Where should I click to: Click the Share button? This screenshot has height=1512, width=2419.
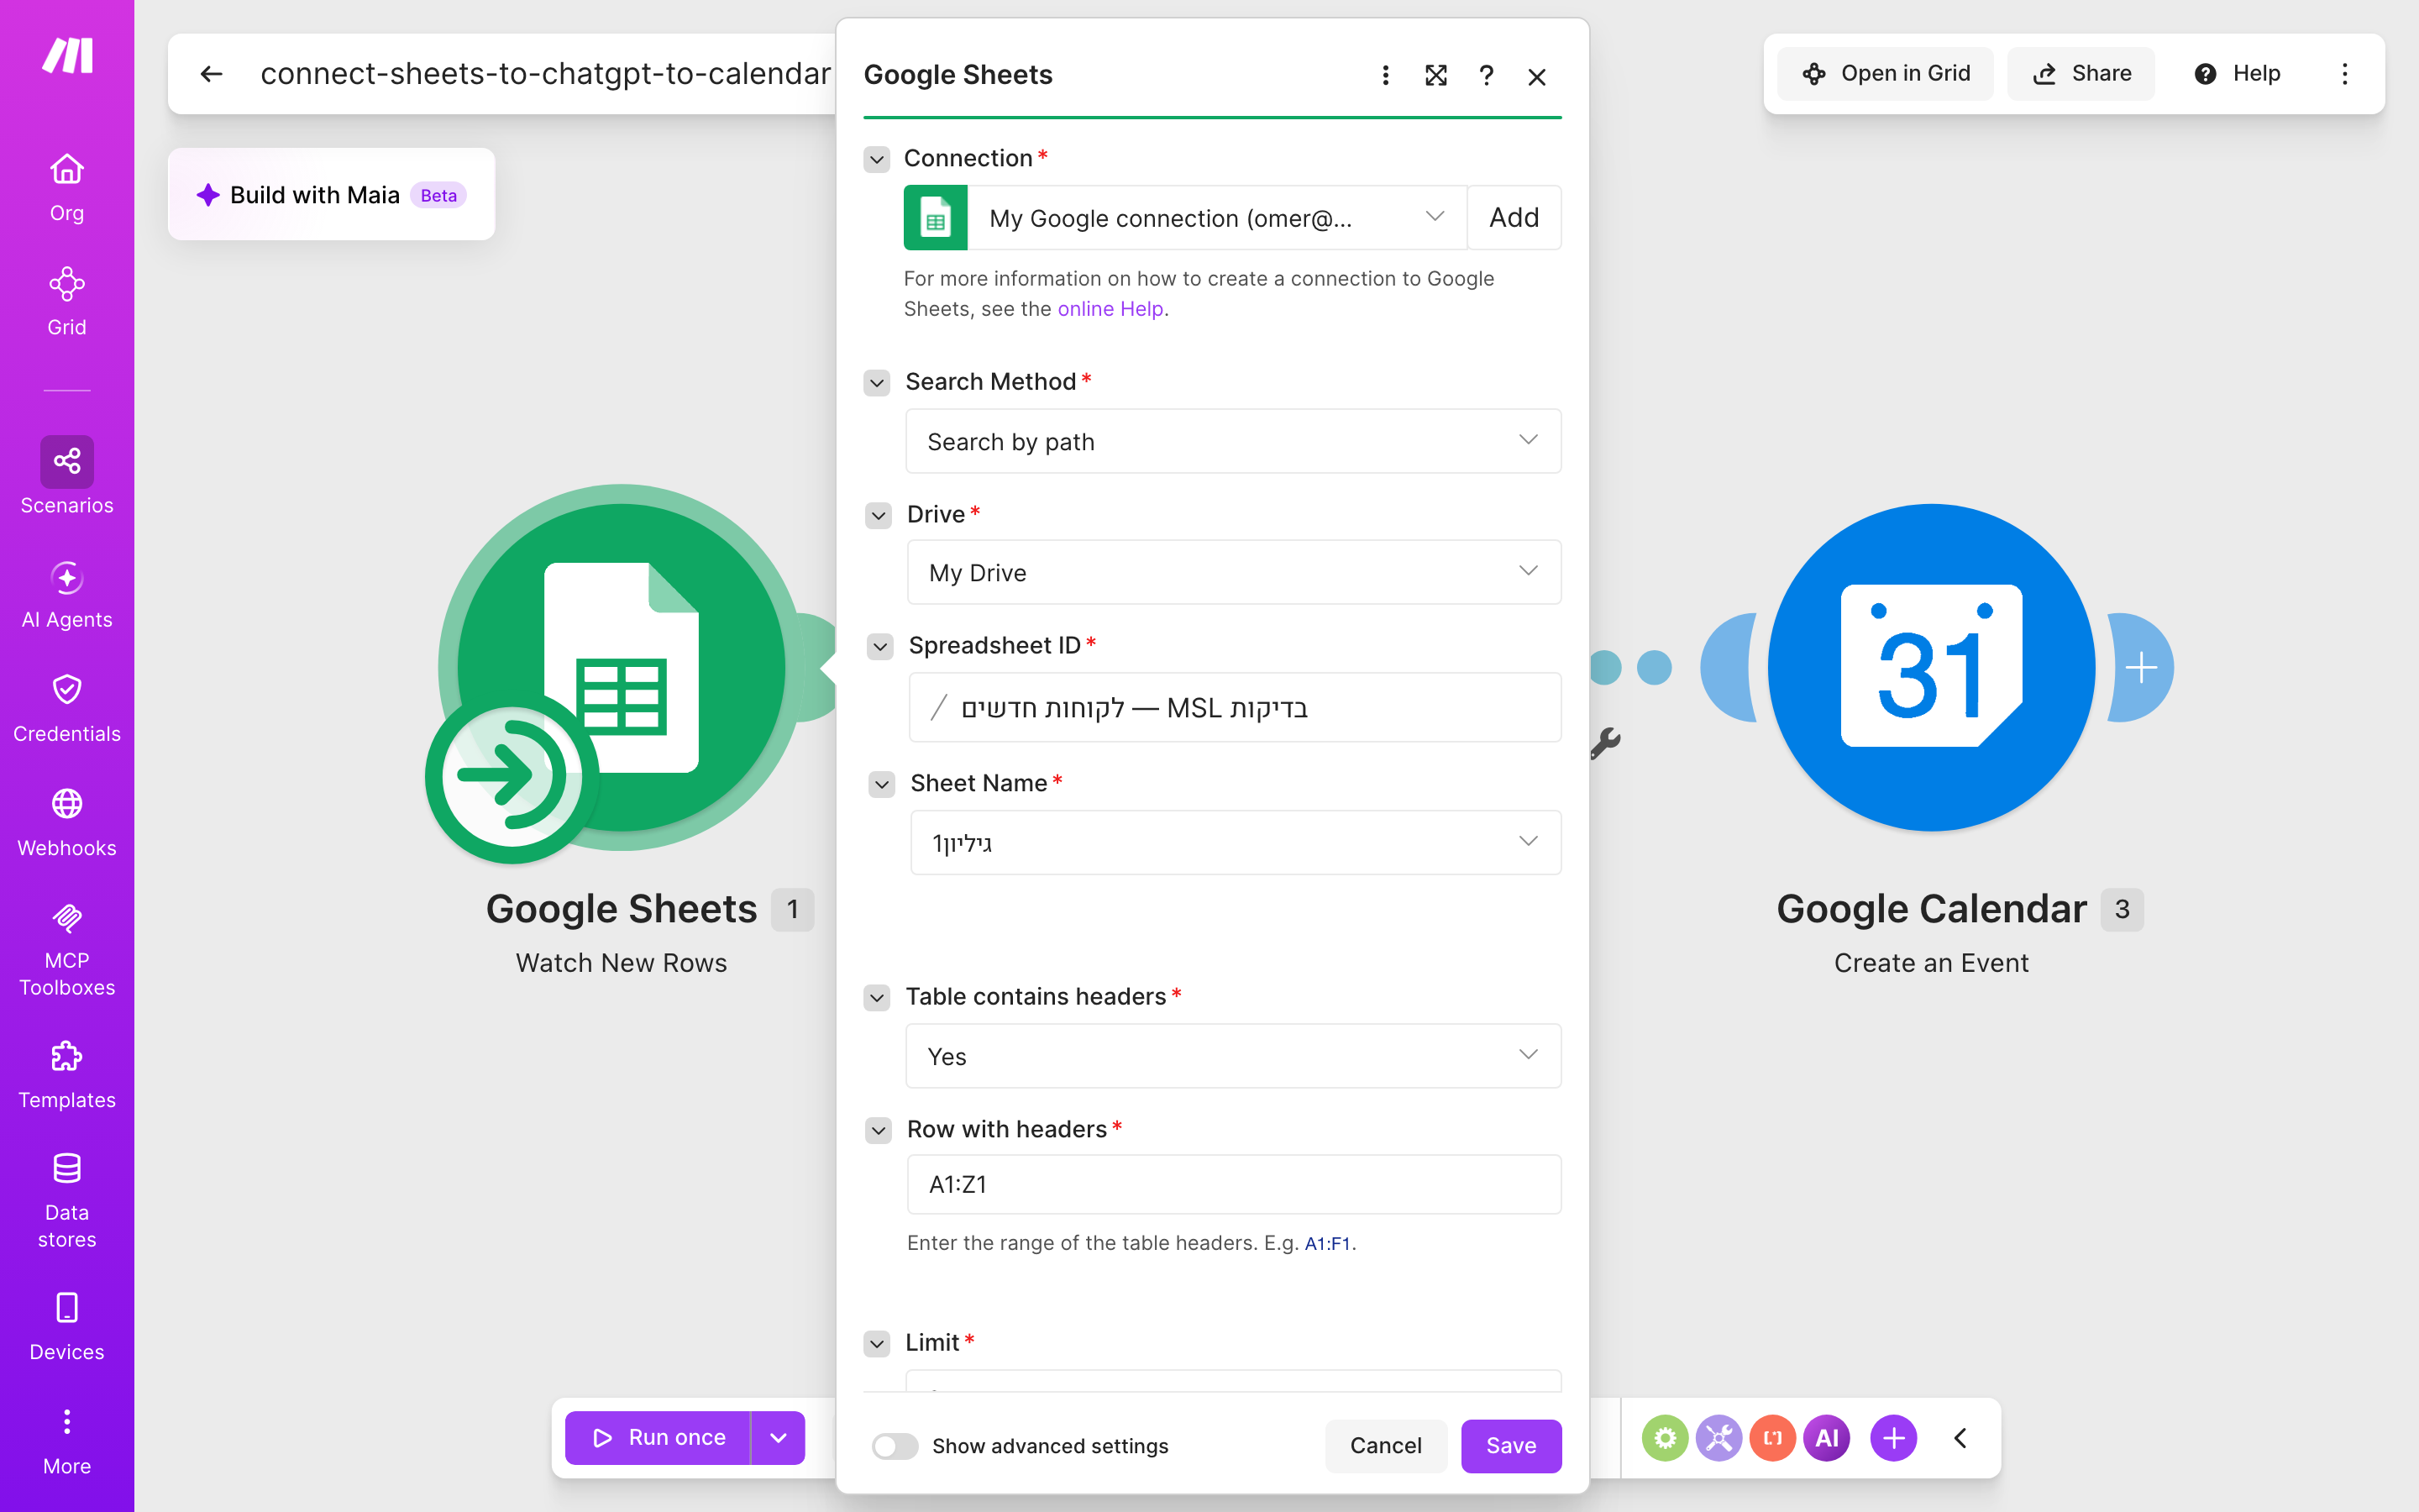point(2081,74)
